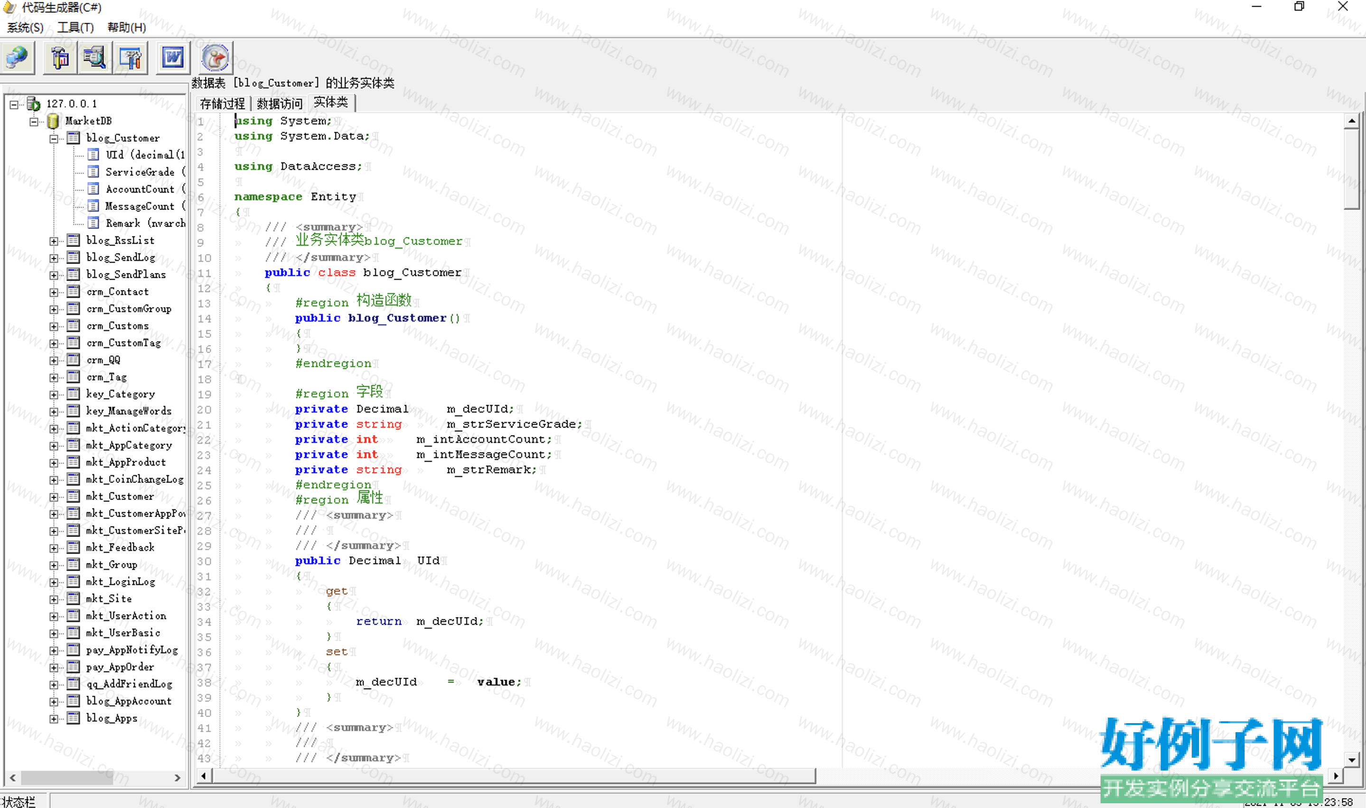
Task: Select the mkt_UserAction table name
Action: point(126,616)
